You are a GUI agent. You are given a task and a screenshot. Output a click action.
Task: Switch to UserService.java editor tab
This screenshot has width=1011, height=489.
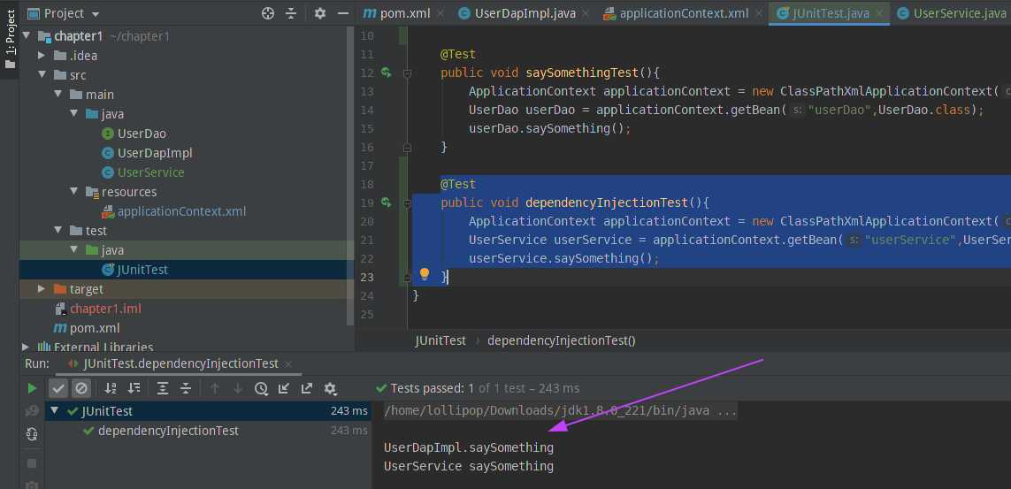pos(953,13)
